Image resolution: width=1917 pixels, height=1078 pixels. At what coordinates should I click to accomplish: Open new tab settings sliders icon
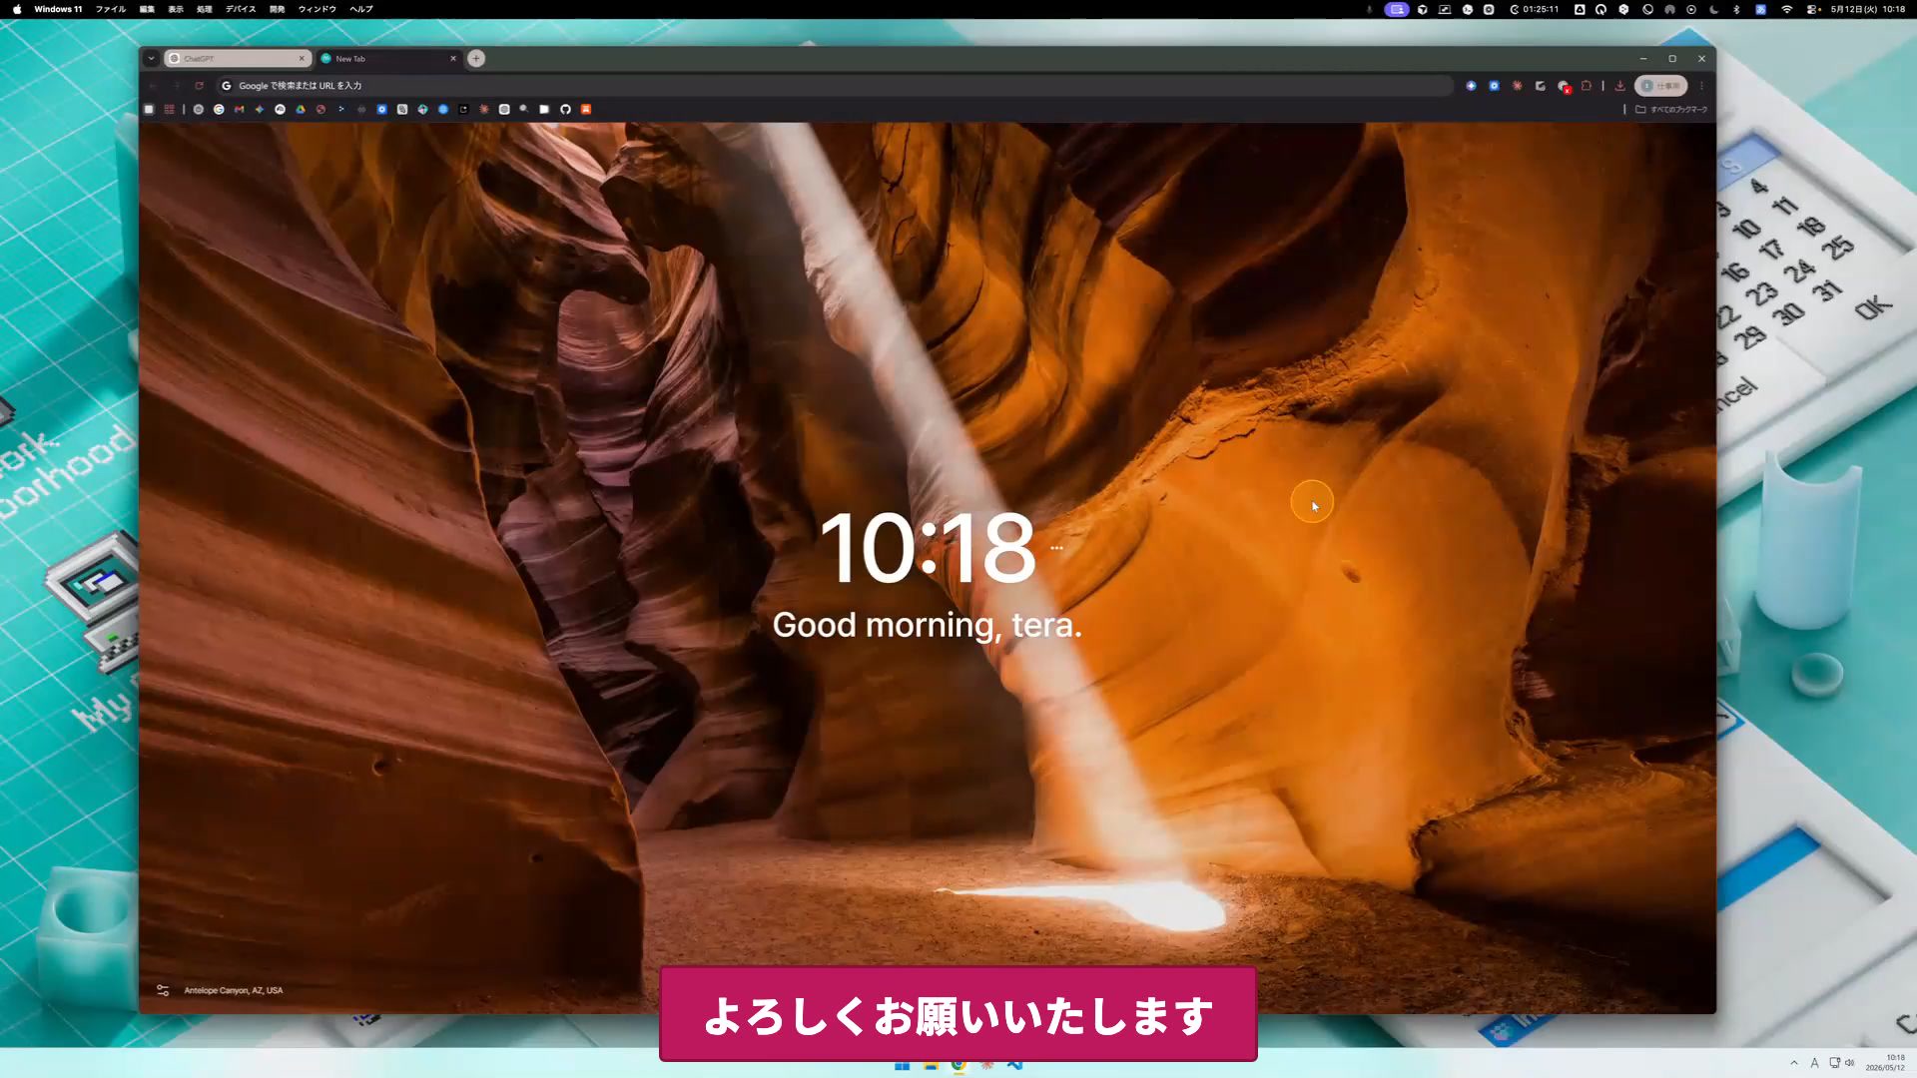(163, 990)
